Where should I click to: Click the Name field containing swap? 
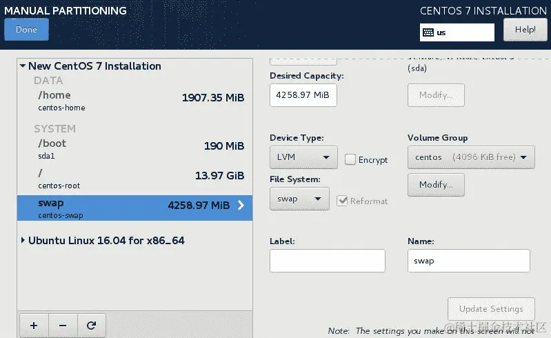tap(469, 261)
